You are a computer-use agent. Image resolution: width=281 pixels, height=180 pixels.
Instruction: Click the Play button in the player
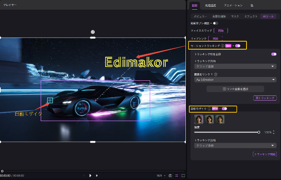(90, 175)
